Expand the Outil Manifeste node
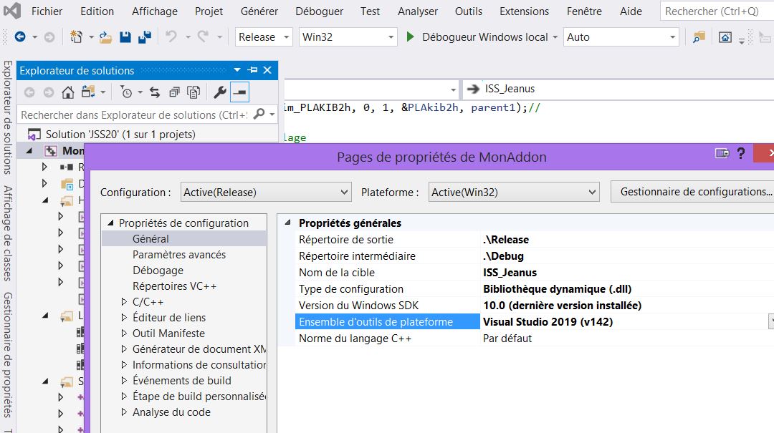 tap(124, 334)
